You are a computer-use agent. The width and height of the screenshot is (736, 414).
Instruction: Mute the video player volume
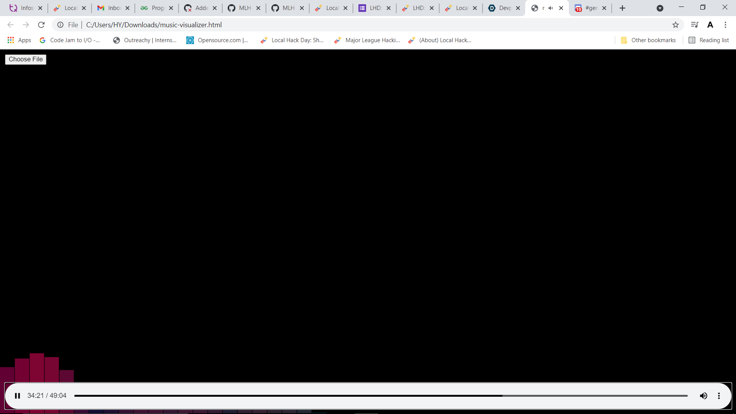[x=703, y=396]
